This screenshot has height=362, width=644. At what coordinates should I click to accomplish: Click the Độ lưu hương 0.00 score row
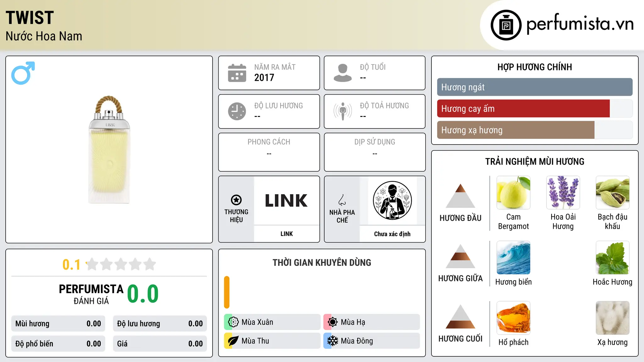160,324
